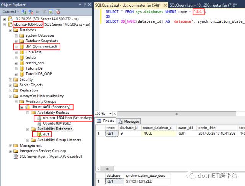
Task: Click the Stop toolbar icon
Action: [x=38, y=12]
